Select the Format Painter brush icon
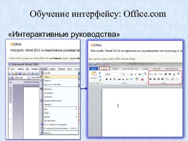This screenshot has width=188, height=141. click(100, 80)
